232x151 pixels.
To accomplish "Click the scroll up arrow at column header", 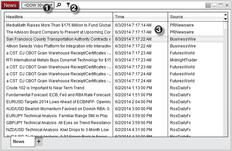I will tap(225, 15).
